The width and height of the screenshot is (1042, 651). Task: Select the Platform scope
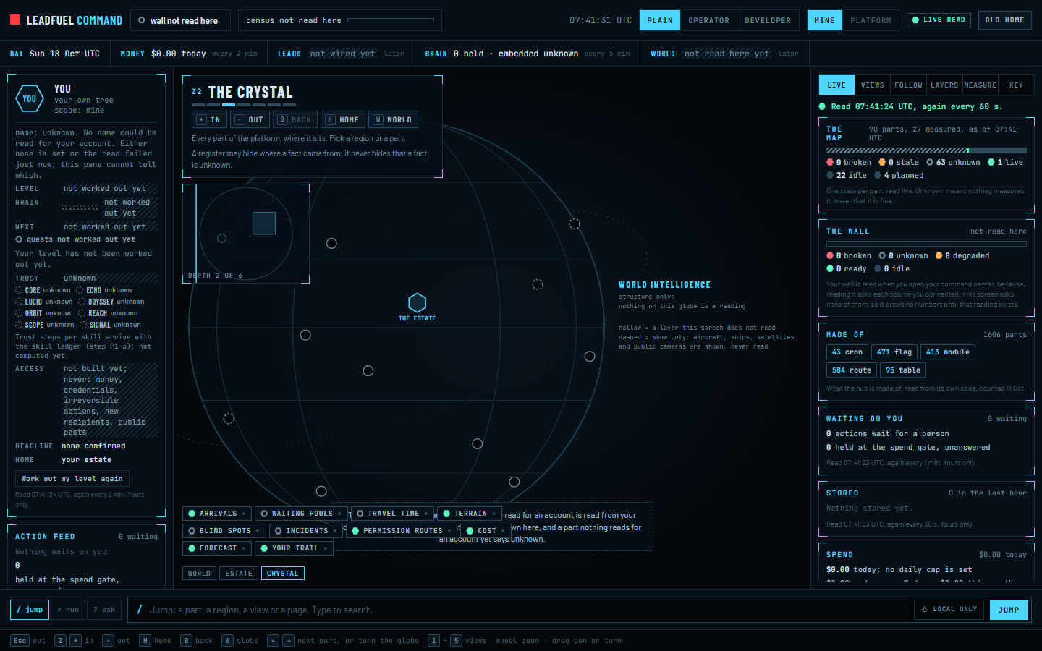[871, 20]
